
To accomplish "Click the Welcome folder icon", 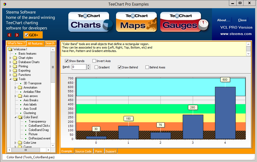I will point(10,49).
